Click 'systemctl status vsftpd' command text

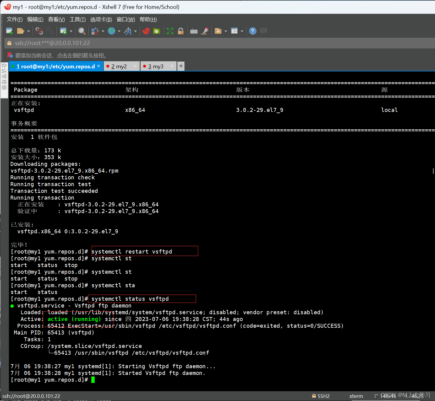pos(130,299)
